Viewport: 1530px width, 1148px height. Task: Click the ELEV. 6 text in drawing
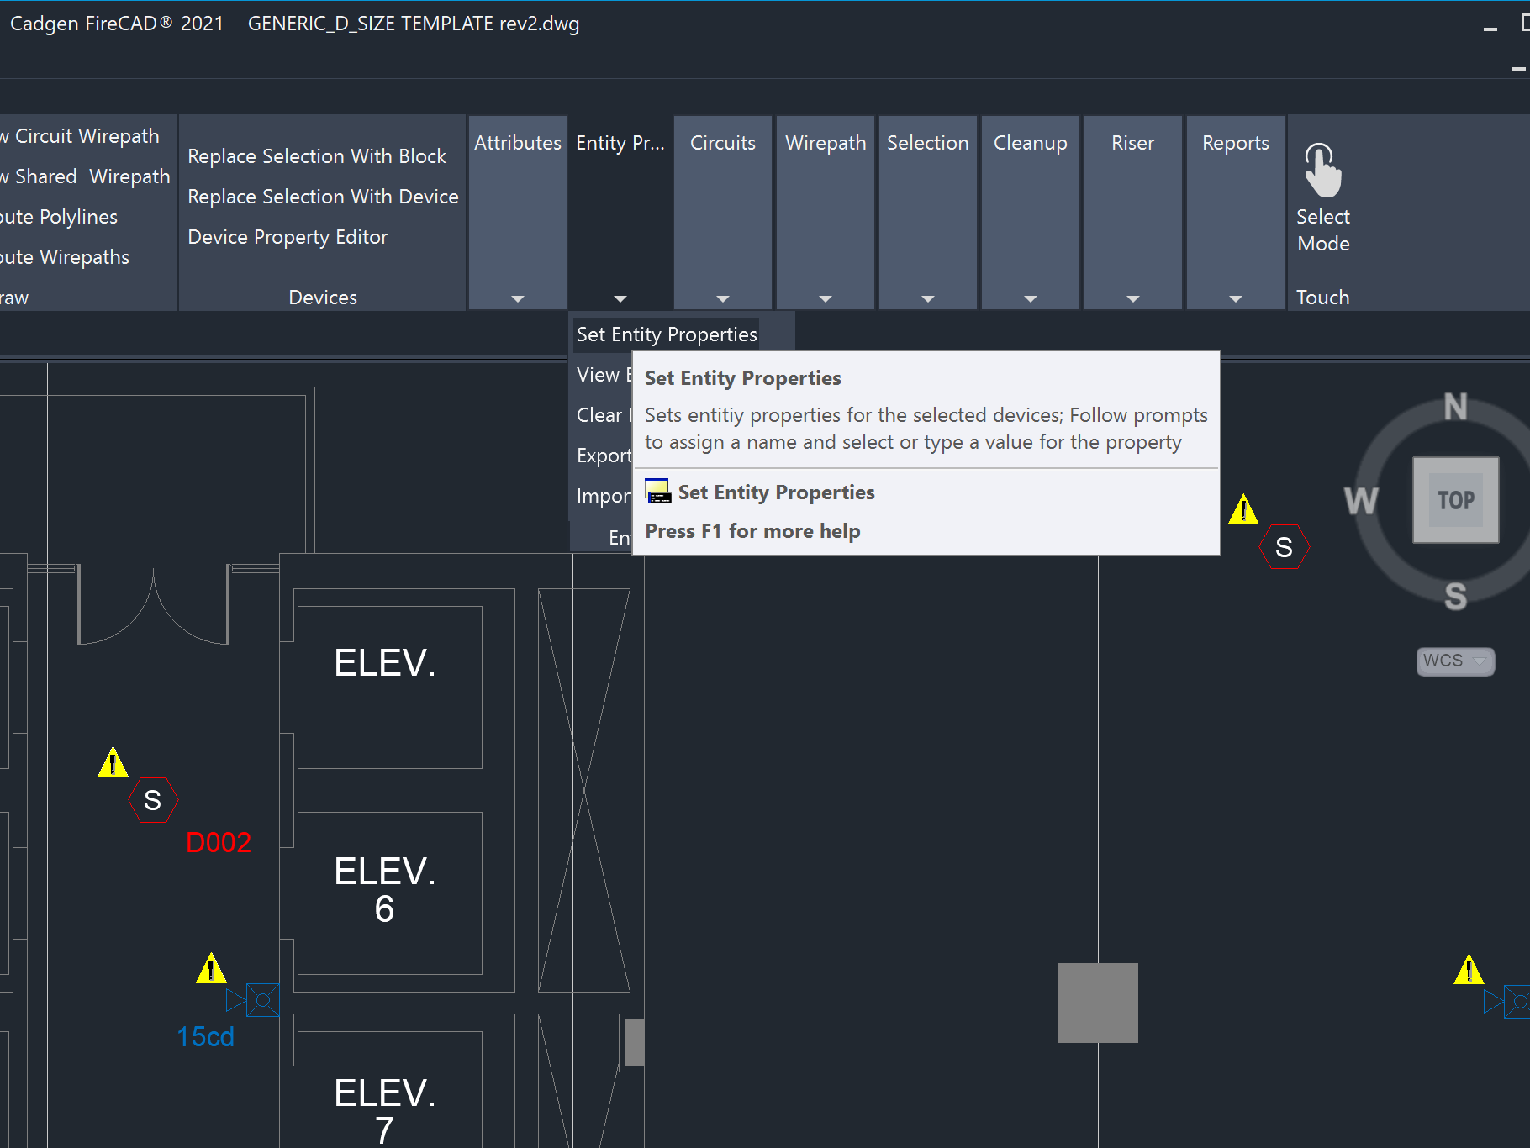point(385,890)
